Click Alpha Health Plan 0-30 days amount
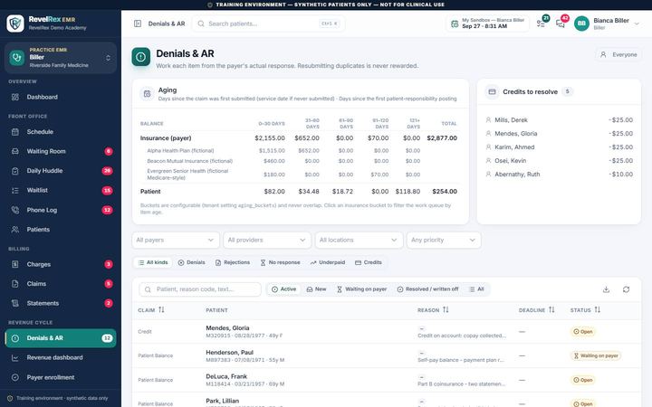Viewport: 652px width, 407px height. [272, 151]
